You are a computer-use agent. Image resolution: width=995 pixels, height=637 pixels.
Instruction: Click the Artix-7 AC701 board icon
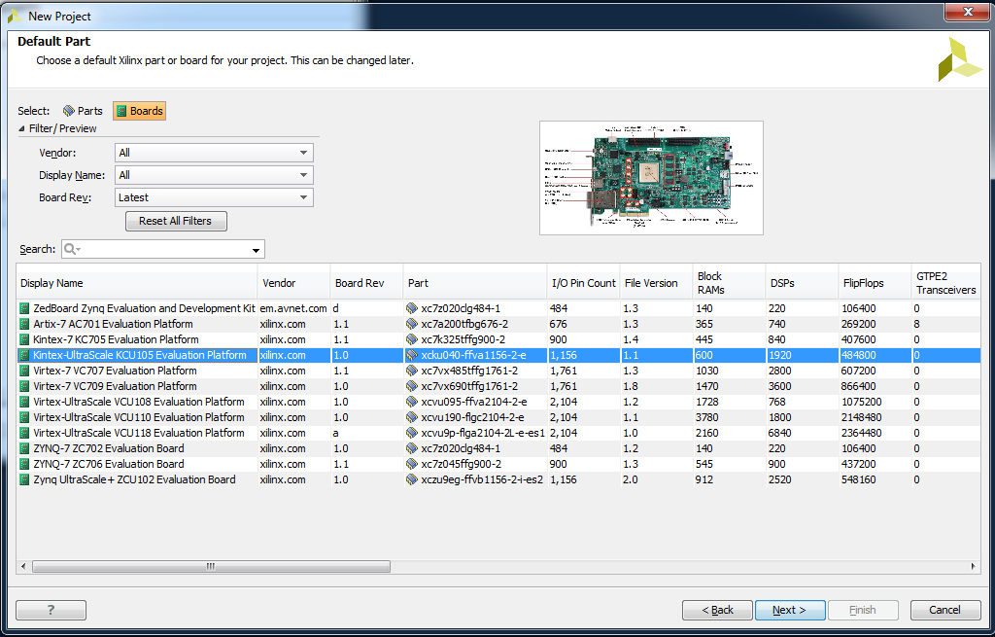[x=24, y=324]
